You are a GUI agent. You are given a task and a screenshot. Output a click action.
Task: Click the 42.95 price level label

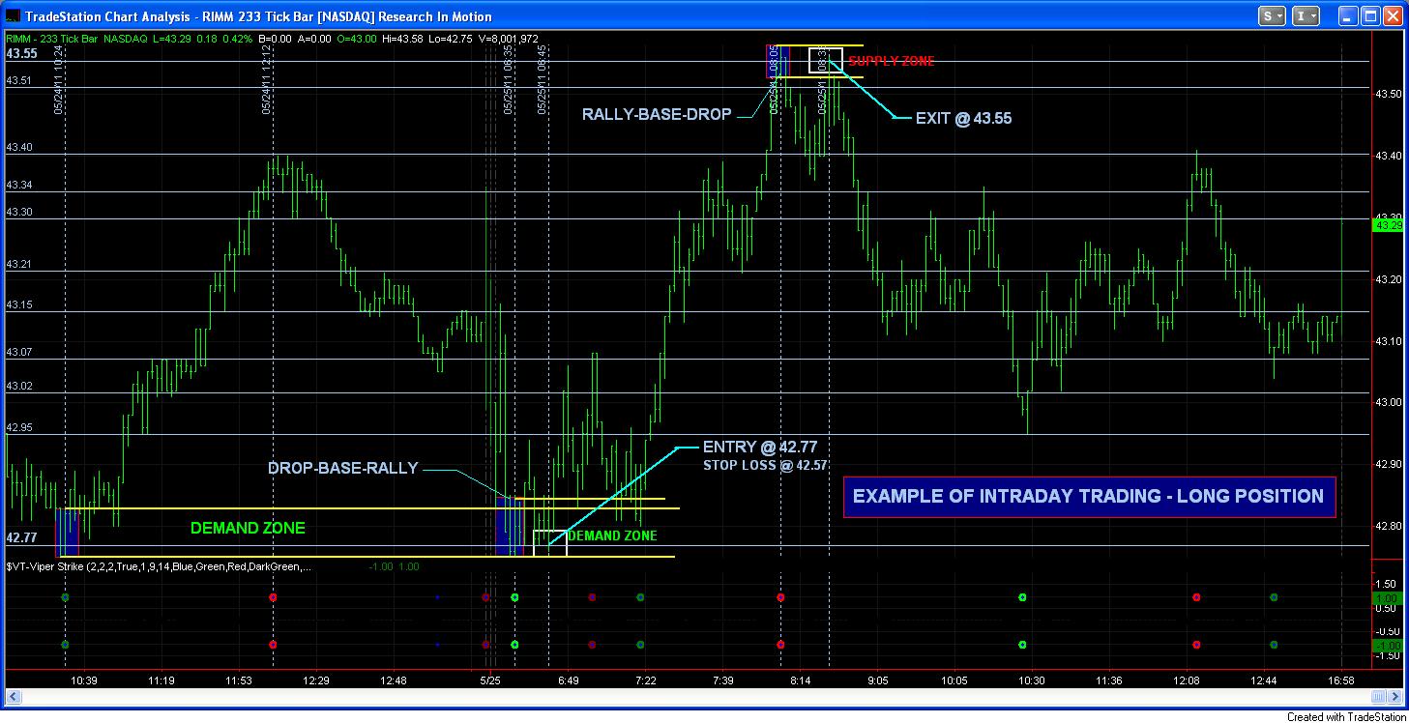(19, 427)
